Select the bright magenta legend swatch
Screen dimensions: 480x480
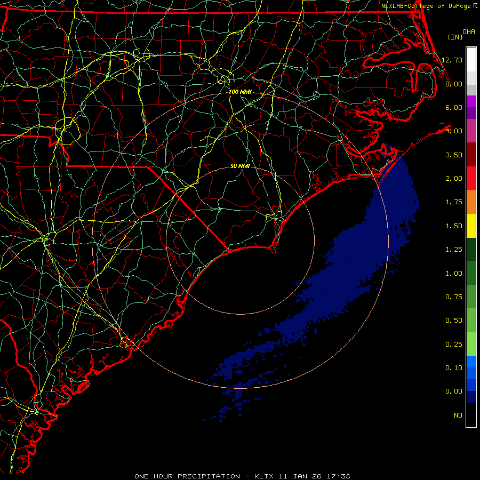click(471, 101)
